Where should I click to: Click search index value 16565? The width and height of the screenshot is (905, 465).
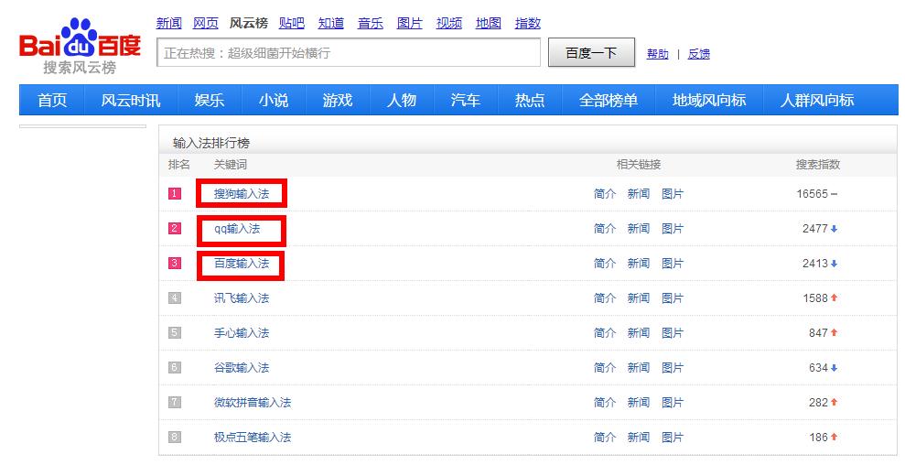[812, 194]
